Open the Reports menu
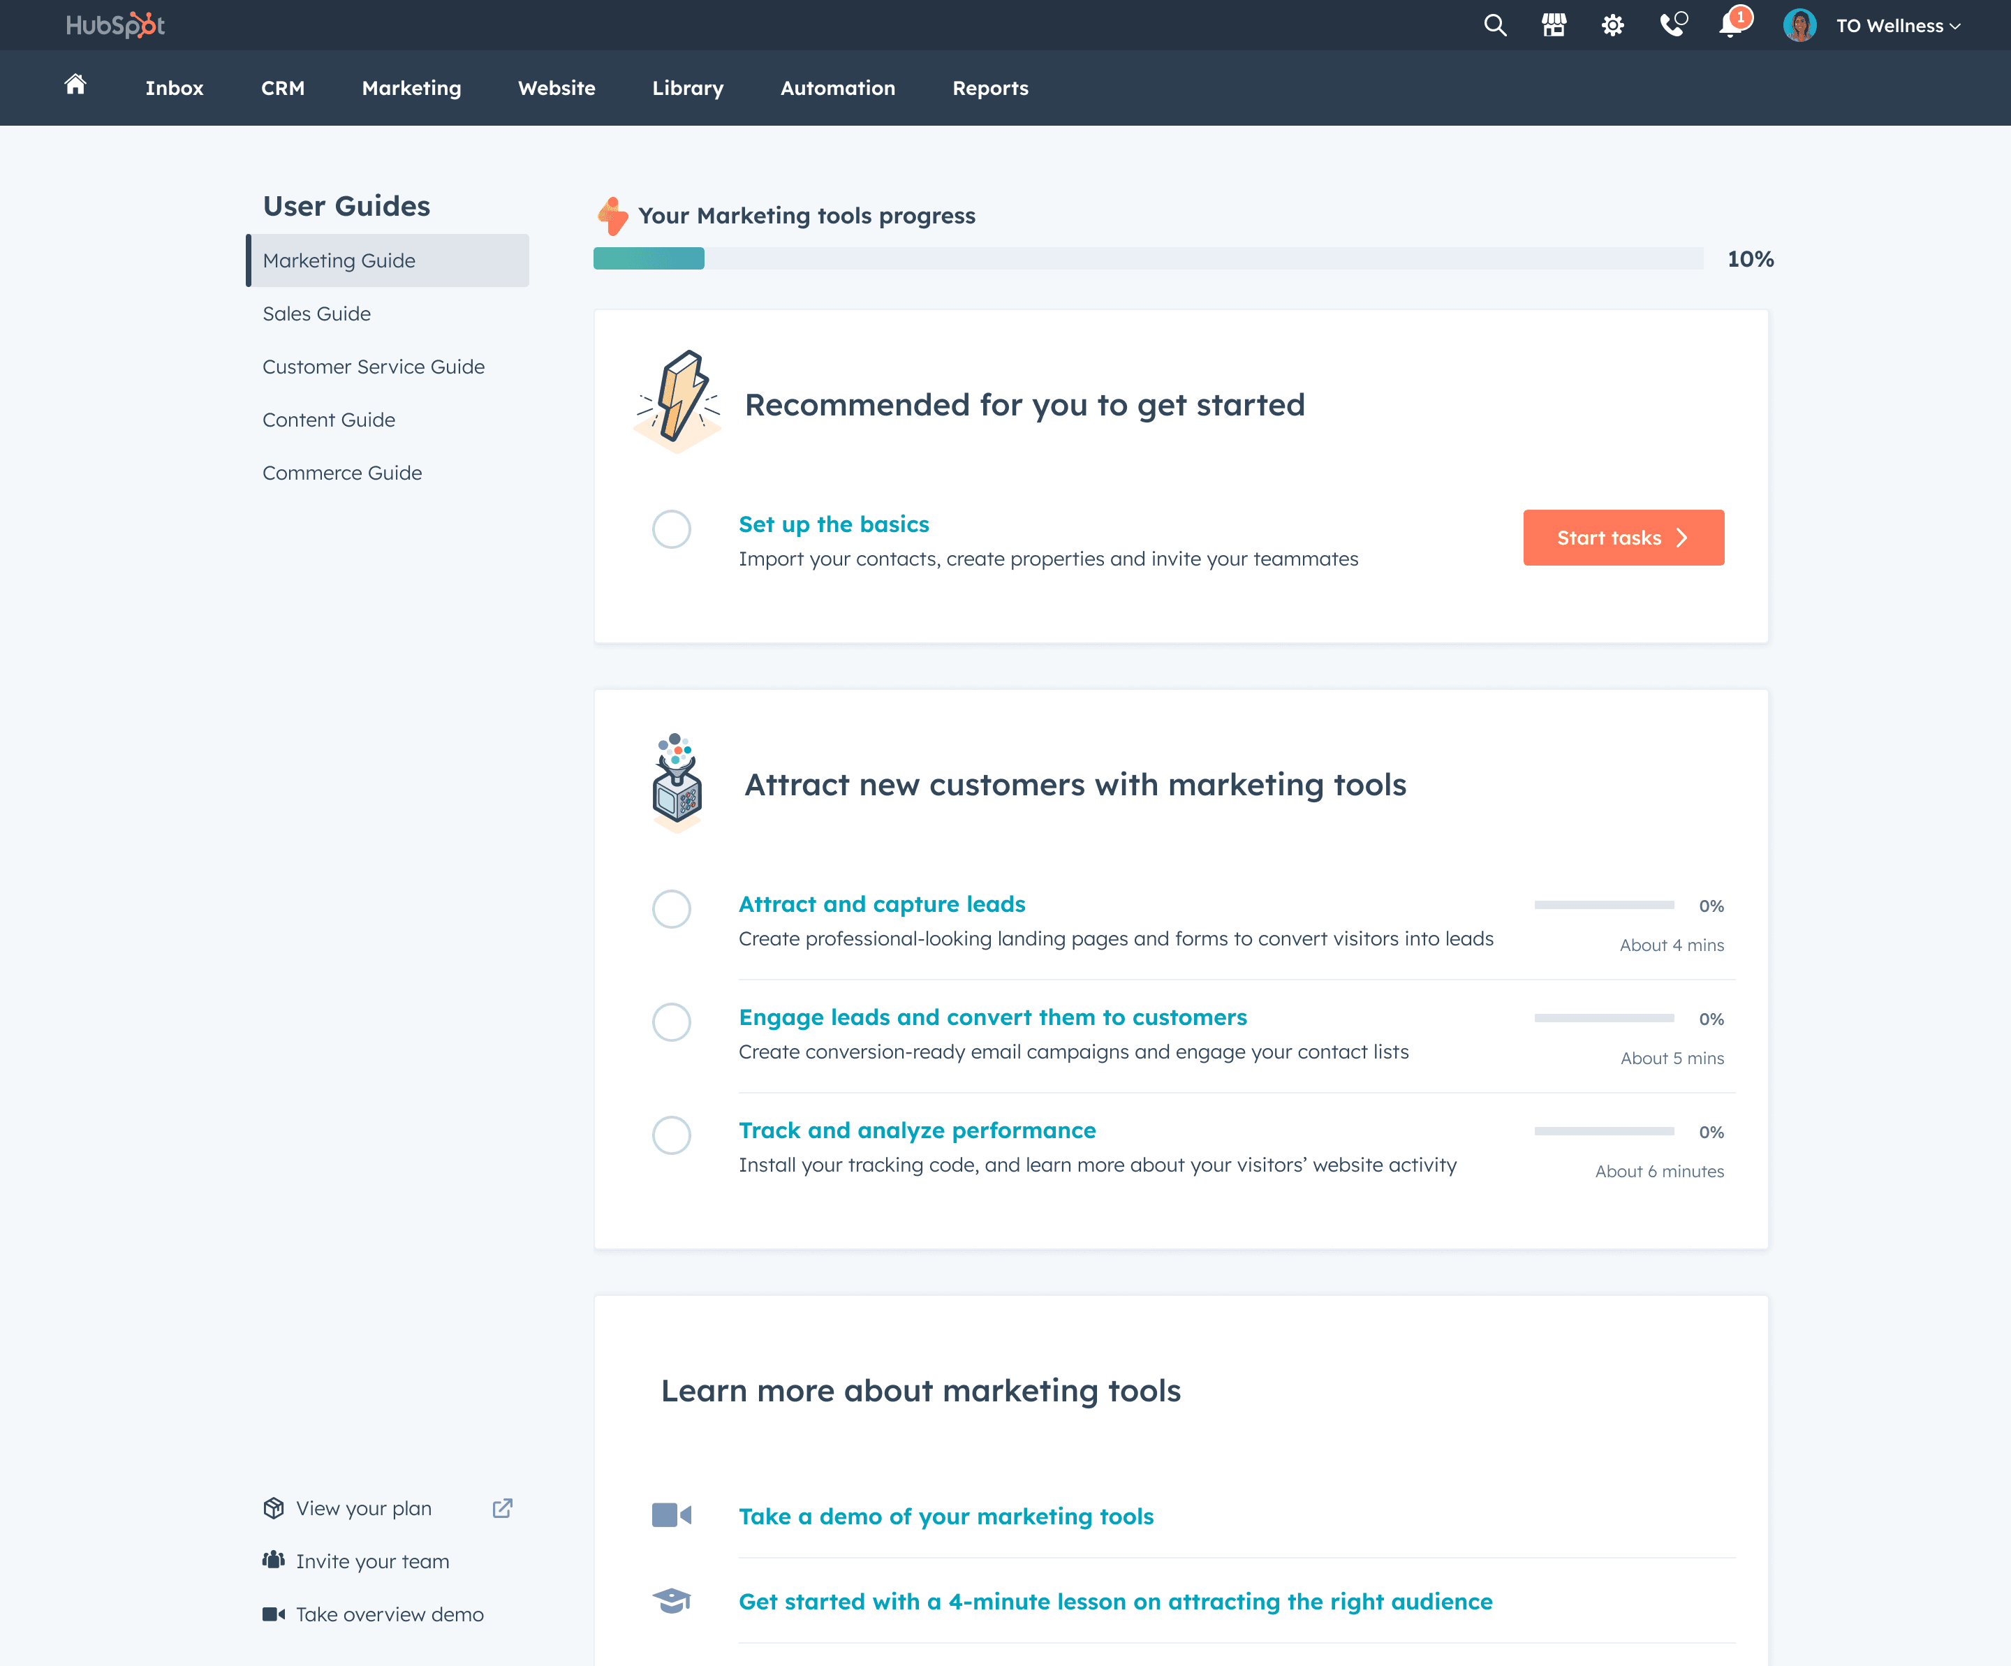The image size is (2011, 1666). pyautogui.click(x=990, y=88)
